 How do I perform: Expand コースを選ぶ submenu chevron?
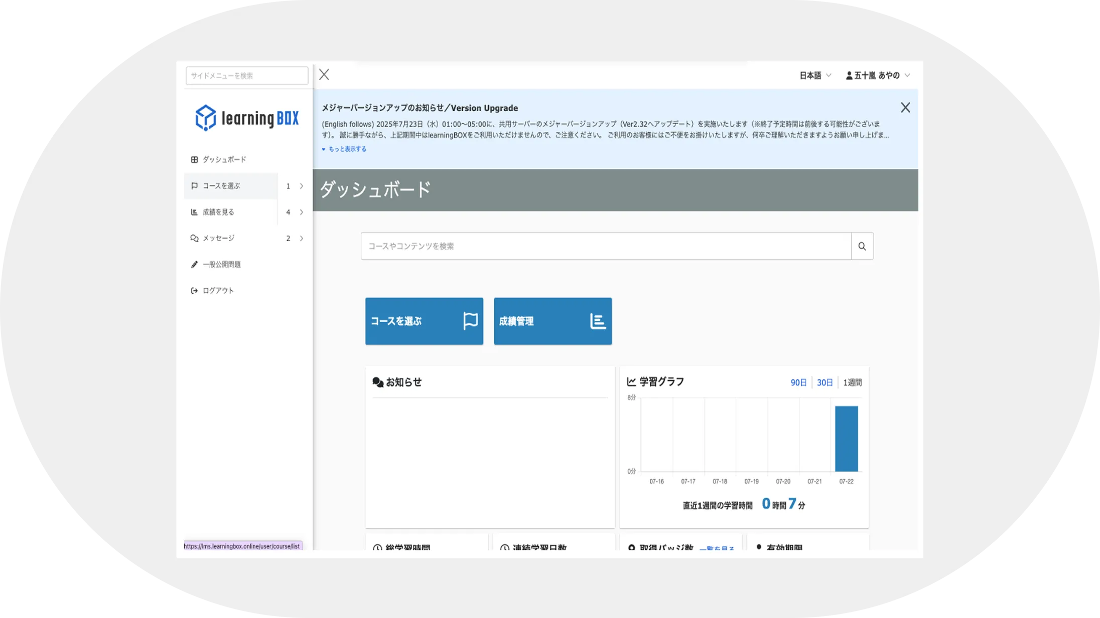[x=302, y=186]
